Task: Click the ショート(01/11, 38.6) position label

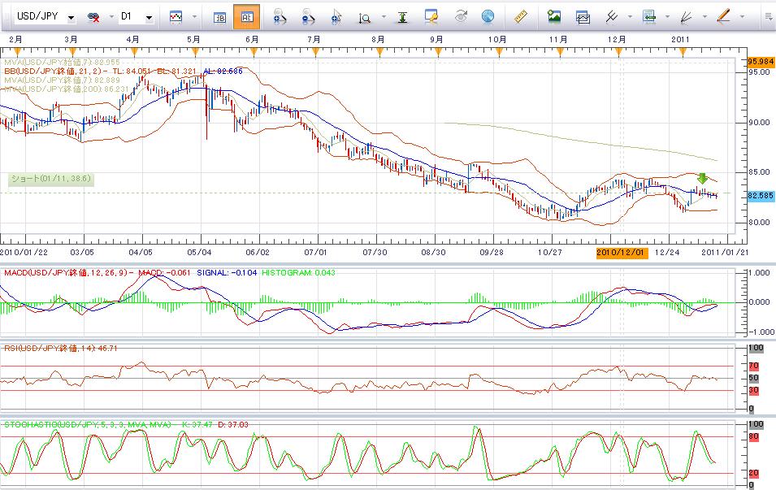Action: pyautogui.click(x=50, y=179)
